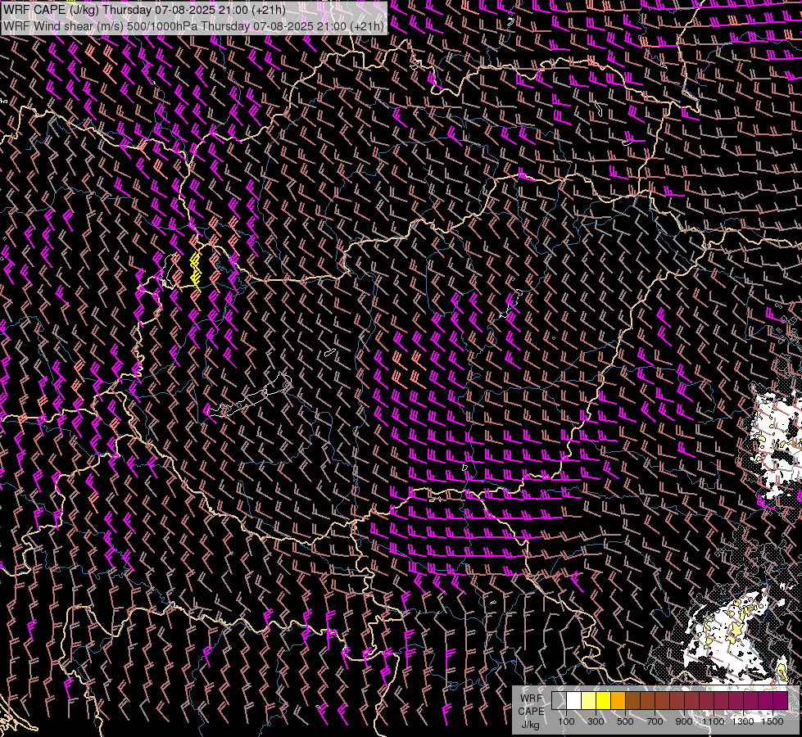Click the legend value 500
Image resolution: width=802 pixels, height=737 pixels.
pyautogui.click(x=625, y=721)
